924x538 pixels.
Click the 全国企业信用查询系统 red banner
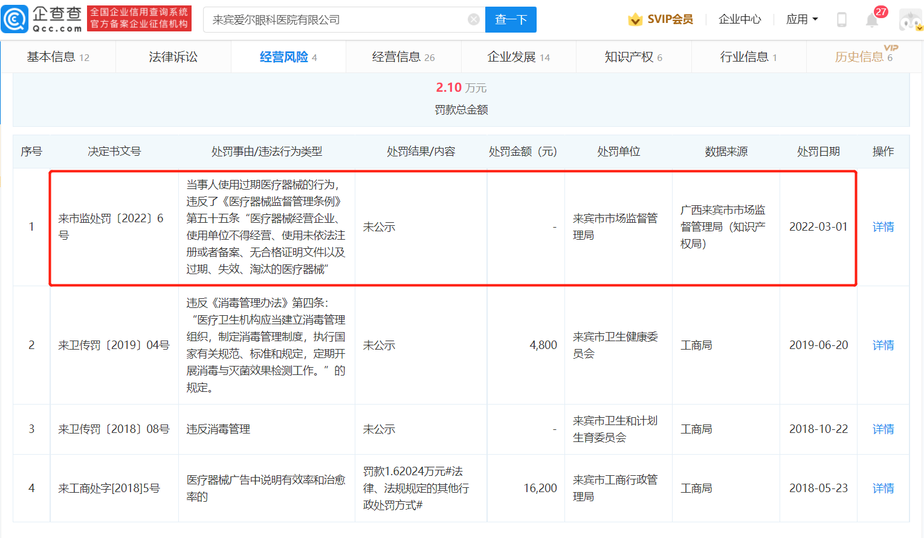139,18
